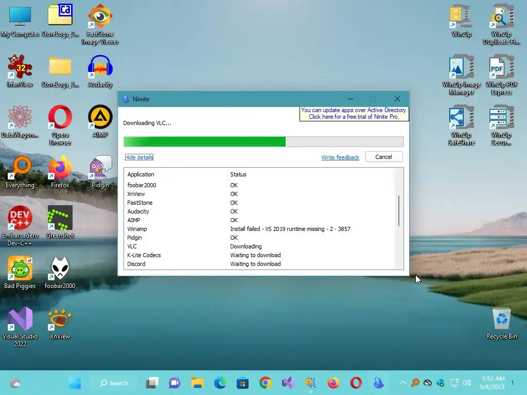Screen dimensions: 527x395
Task: Select the foobar2000 row in Ninite list
Action: tap(259, 185)
